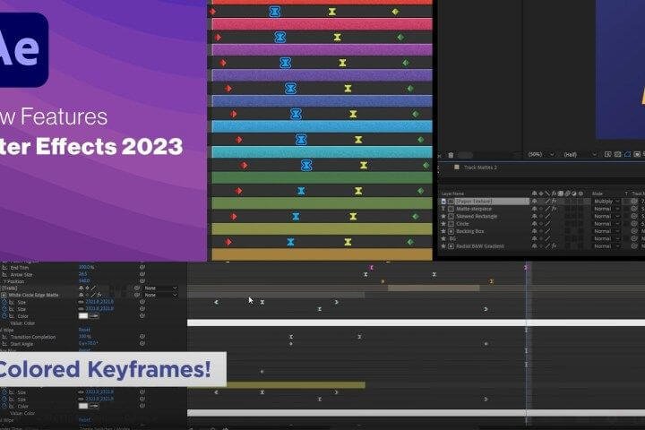Screen dimensions: 645x430
Task: Select the Skewed Rectangle layer
Action: [477, 216]
